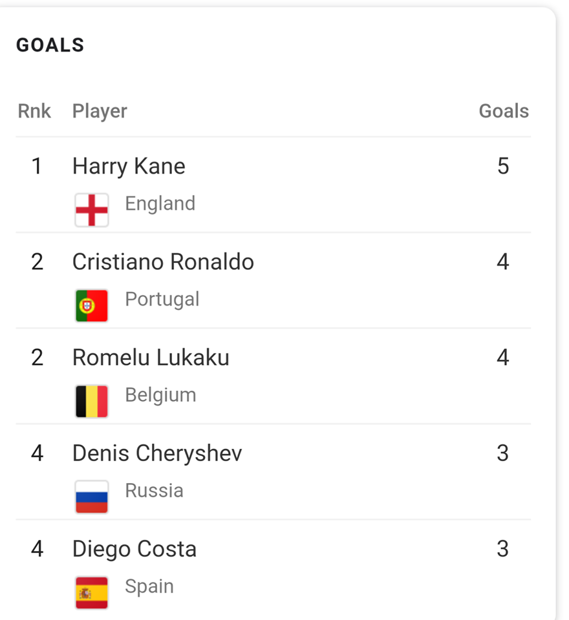Select Romelu Lukaku's name

click(x=151, y=357)
